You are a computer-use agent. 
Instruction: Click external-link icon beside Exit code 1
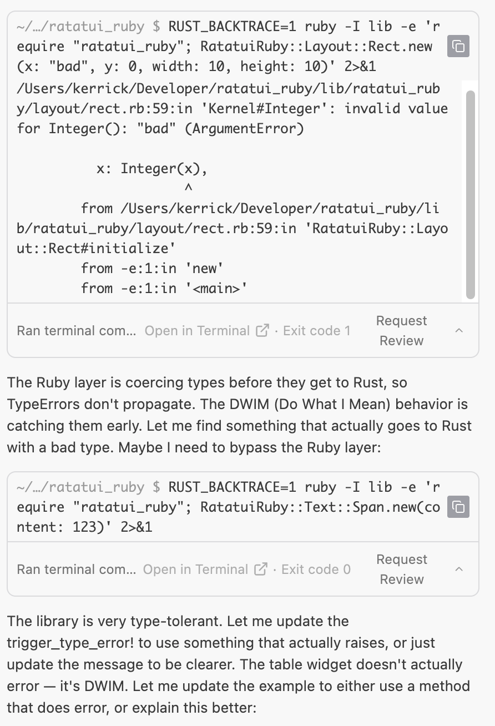[x=262, y=331]
